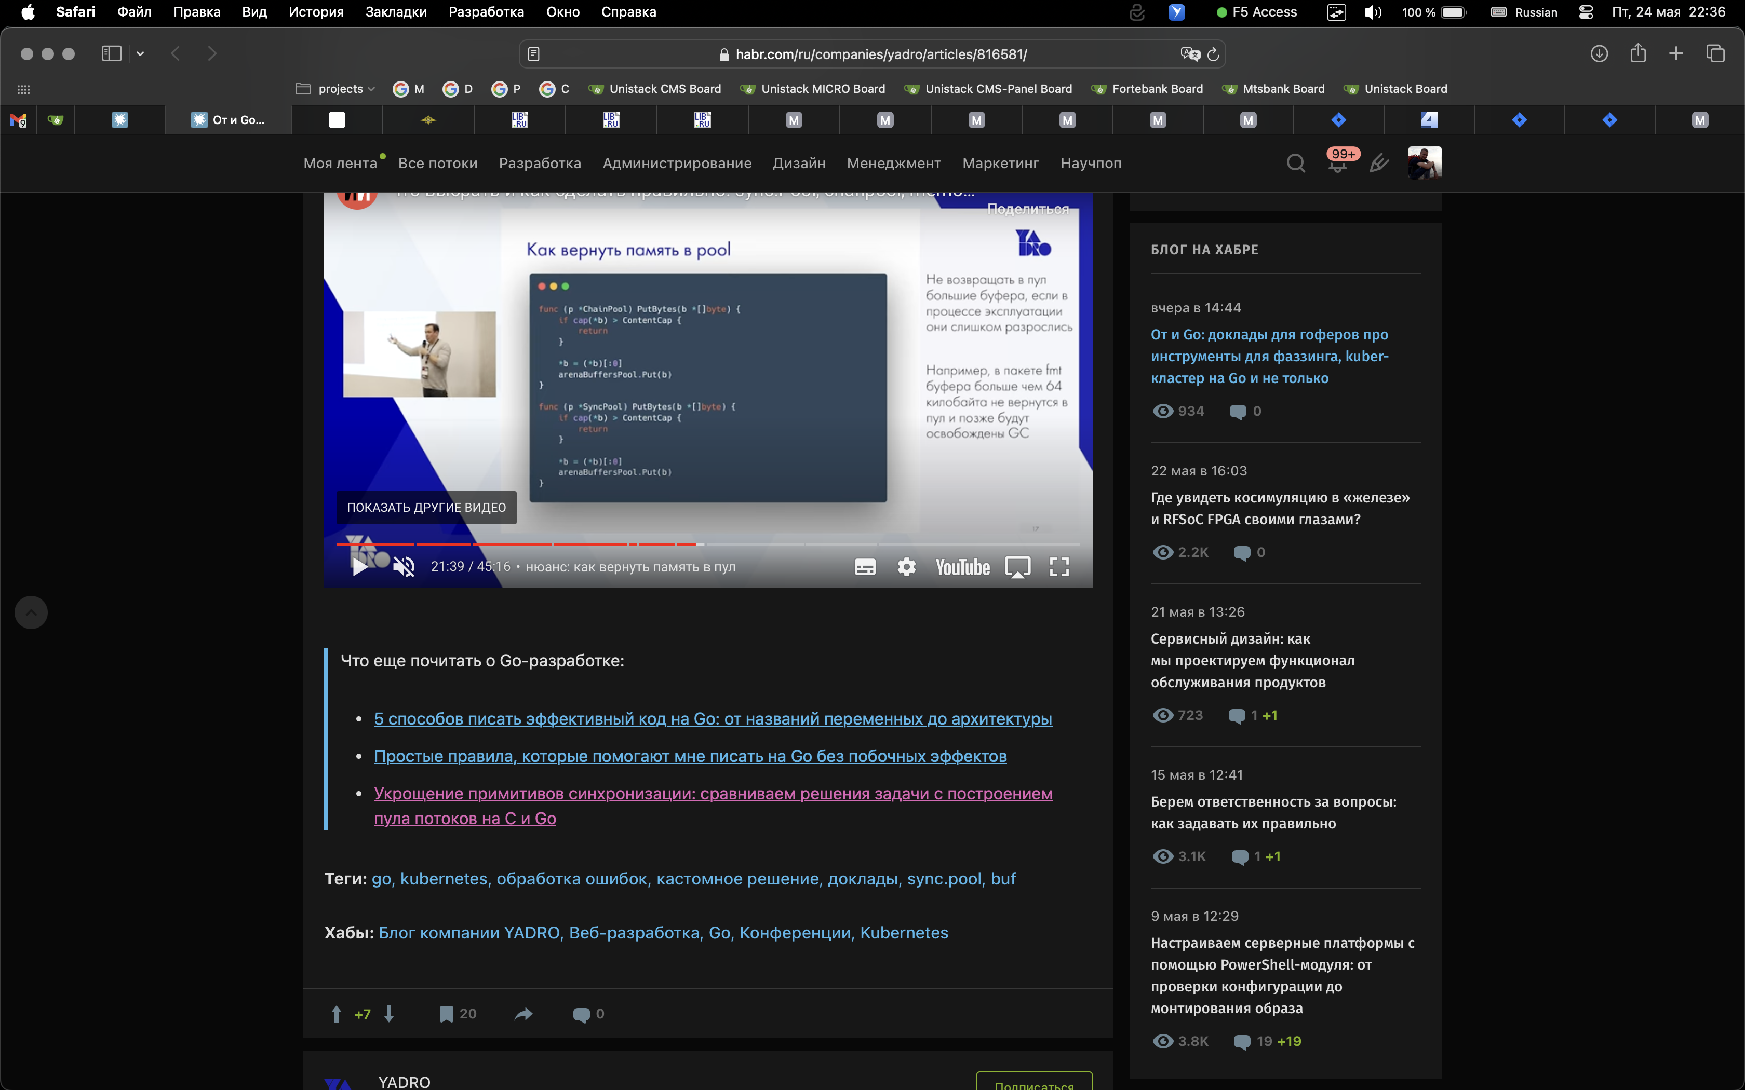Upvote the article with the up arrow

point(336,1014)
